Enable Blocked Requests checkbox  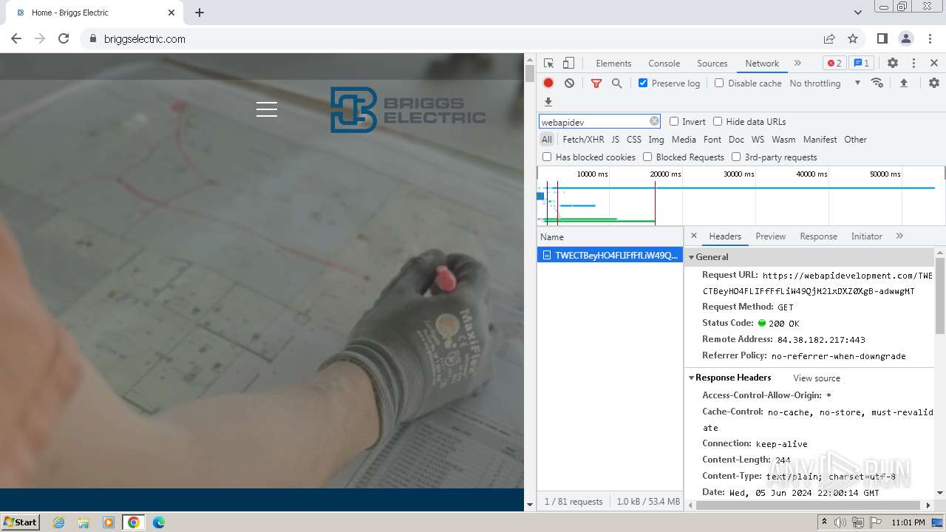pyautogui.click(x=647, y=157)
